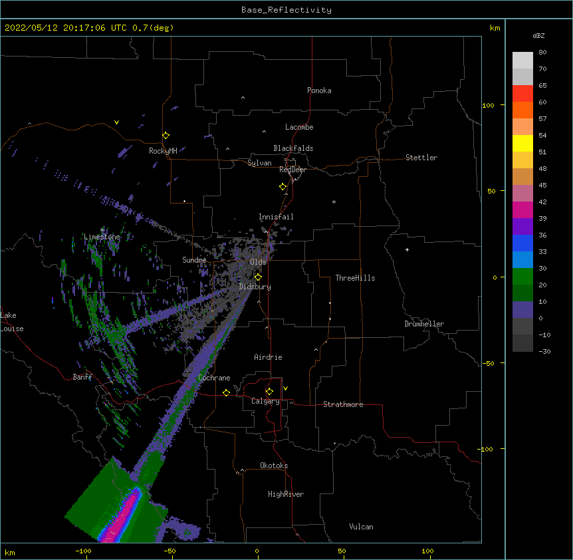Screen dimensions: 573x560
Task: Select the Calgary label
Action: click(x=265, y=401)
